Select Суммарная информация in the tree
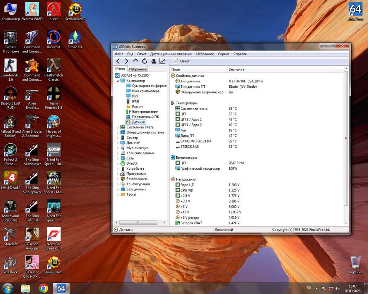368x294 pixels. 149,86
